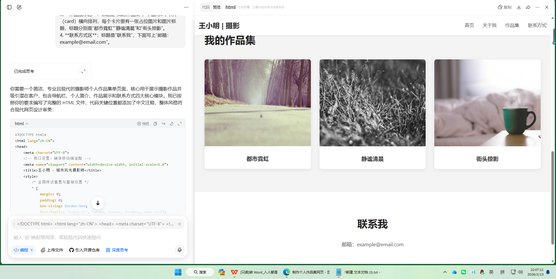The height and width of the screenshot is (279, 556).
Task: Toggle the left sidebar panel
Action: [9, 7]
